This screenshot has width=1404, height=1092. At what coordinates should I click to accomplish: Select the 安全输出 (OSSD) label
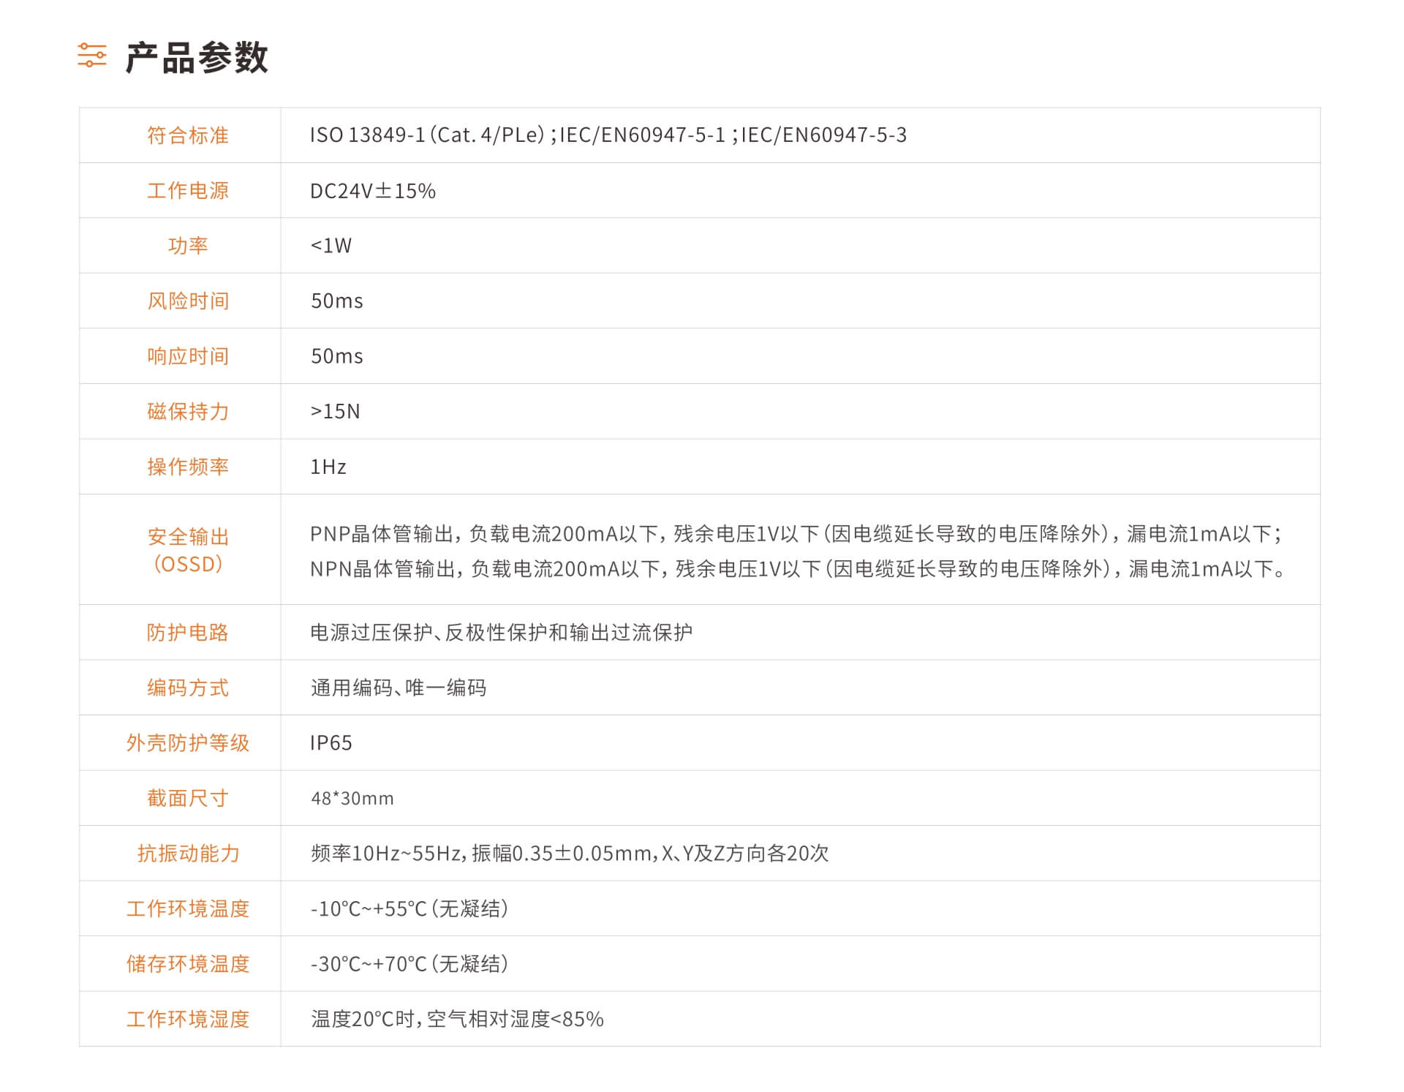(x=188, y=550)
